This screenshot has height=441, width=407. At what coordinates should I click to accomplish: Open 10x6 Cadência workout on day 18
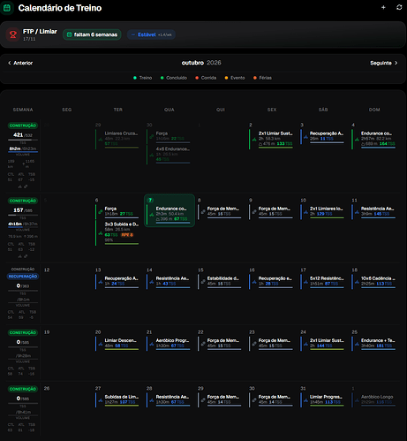(x=373, y=282)
